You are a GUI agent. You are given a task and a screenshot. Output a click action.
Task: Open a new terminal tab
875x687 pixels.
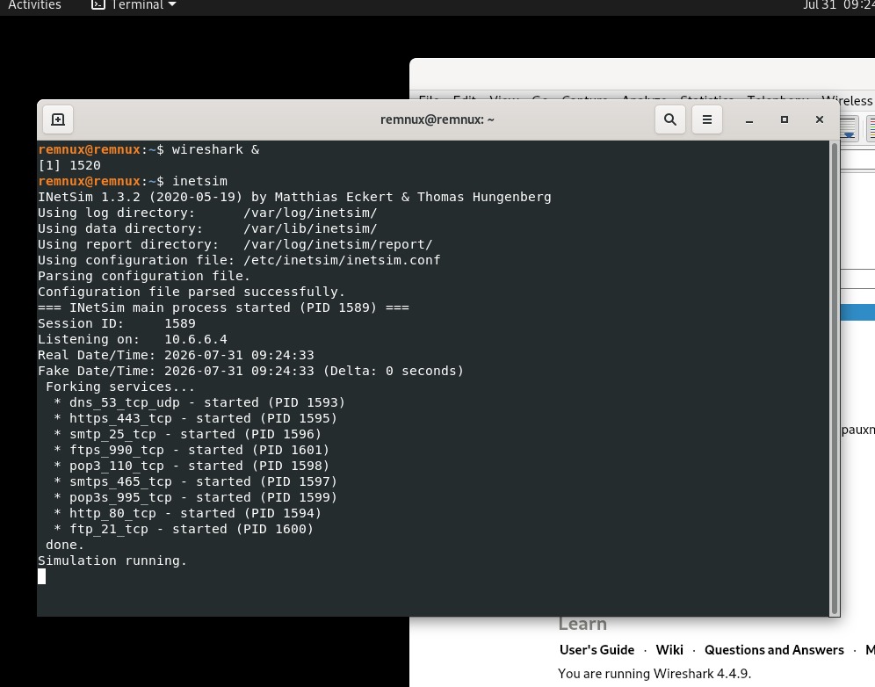click(x=58, y=119)
